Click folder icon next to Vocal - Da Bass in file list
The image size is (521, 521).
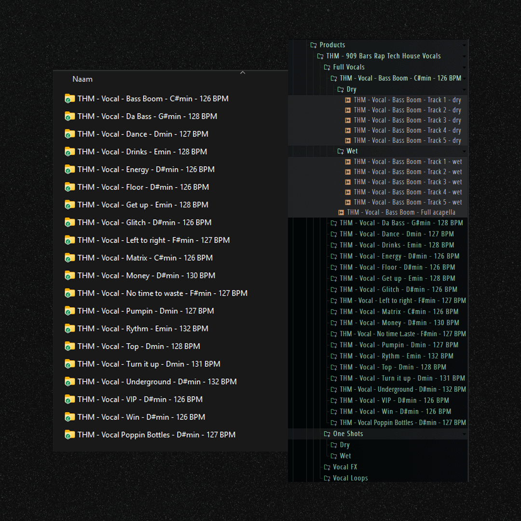(x=70, y=116)
